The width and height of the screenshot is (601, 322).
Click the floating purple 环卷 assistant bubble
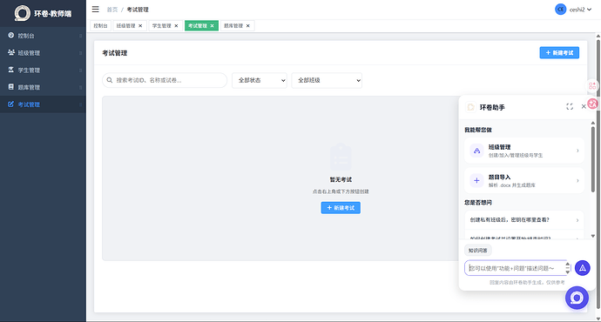pos(577,298)
